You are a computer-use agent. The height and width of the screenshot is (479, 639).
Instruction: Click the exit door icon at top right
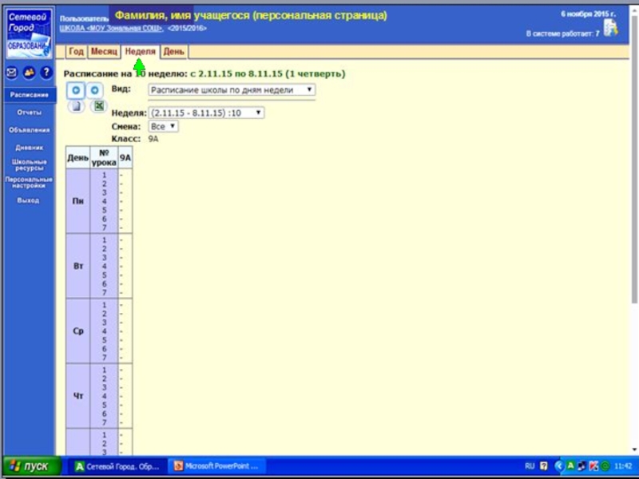point(610,28)
